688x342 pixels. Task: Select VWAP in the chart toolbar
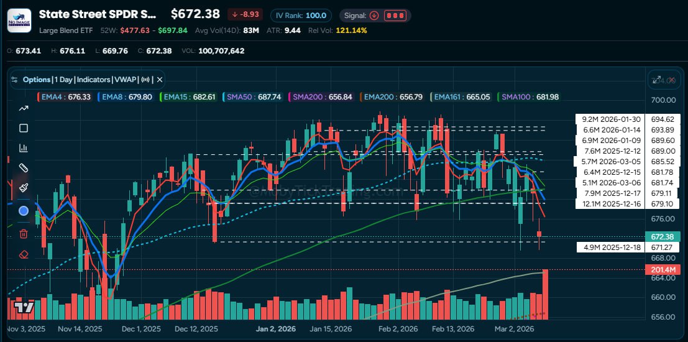[x=126, y=80]
